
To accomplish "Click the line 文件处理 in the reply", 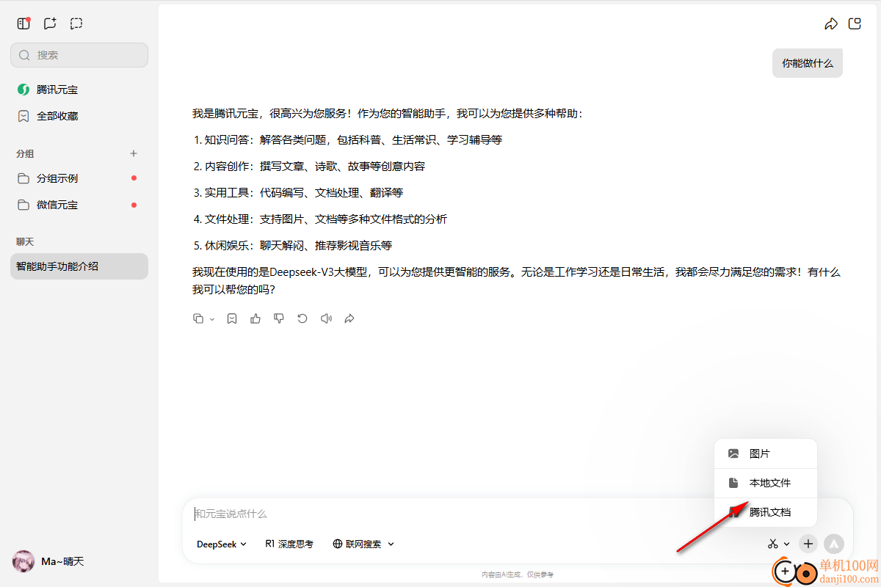I will point(320,219).
